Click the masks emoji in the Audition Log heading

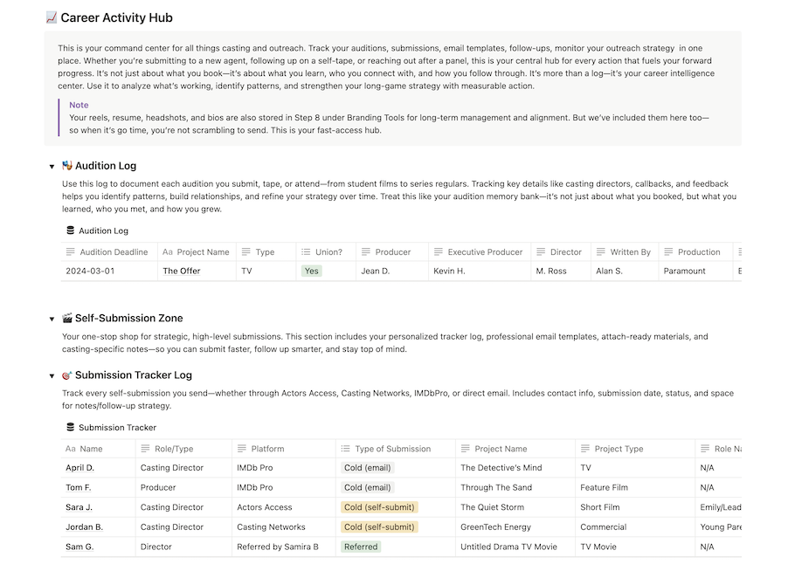point(67,166)
